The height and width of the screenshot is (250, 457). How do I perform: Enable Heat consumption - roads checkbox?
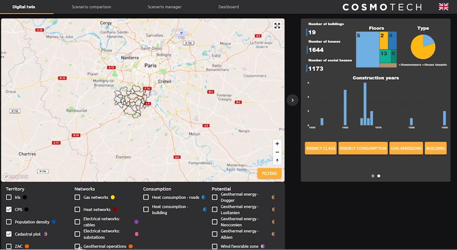(146, 197)
